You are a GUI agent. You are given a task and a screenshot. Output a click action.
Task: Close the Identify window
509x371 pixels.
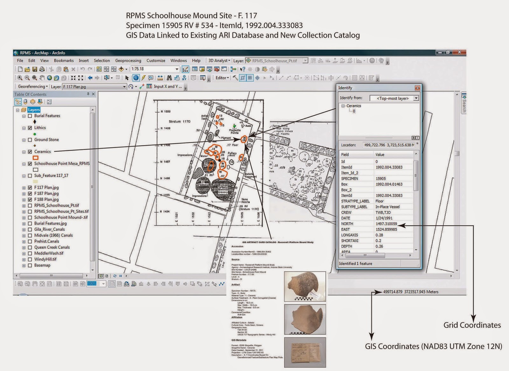pos(417,88)
